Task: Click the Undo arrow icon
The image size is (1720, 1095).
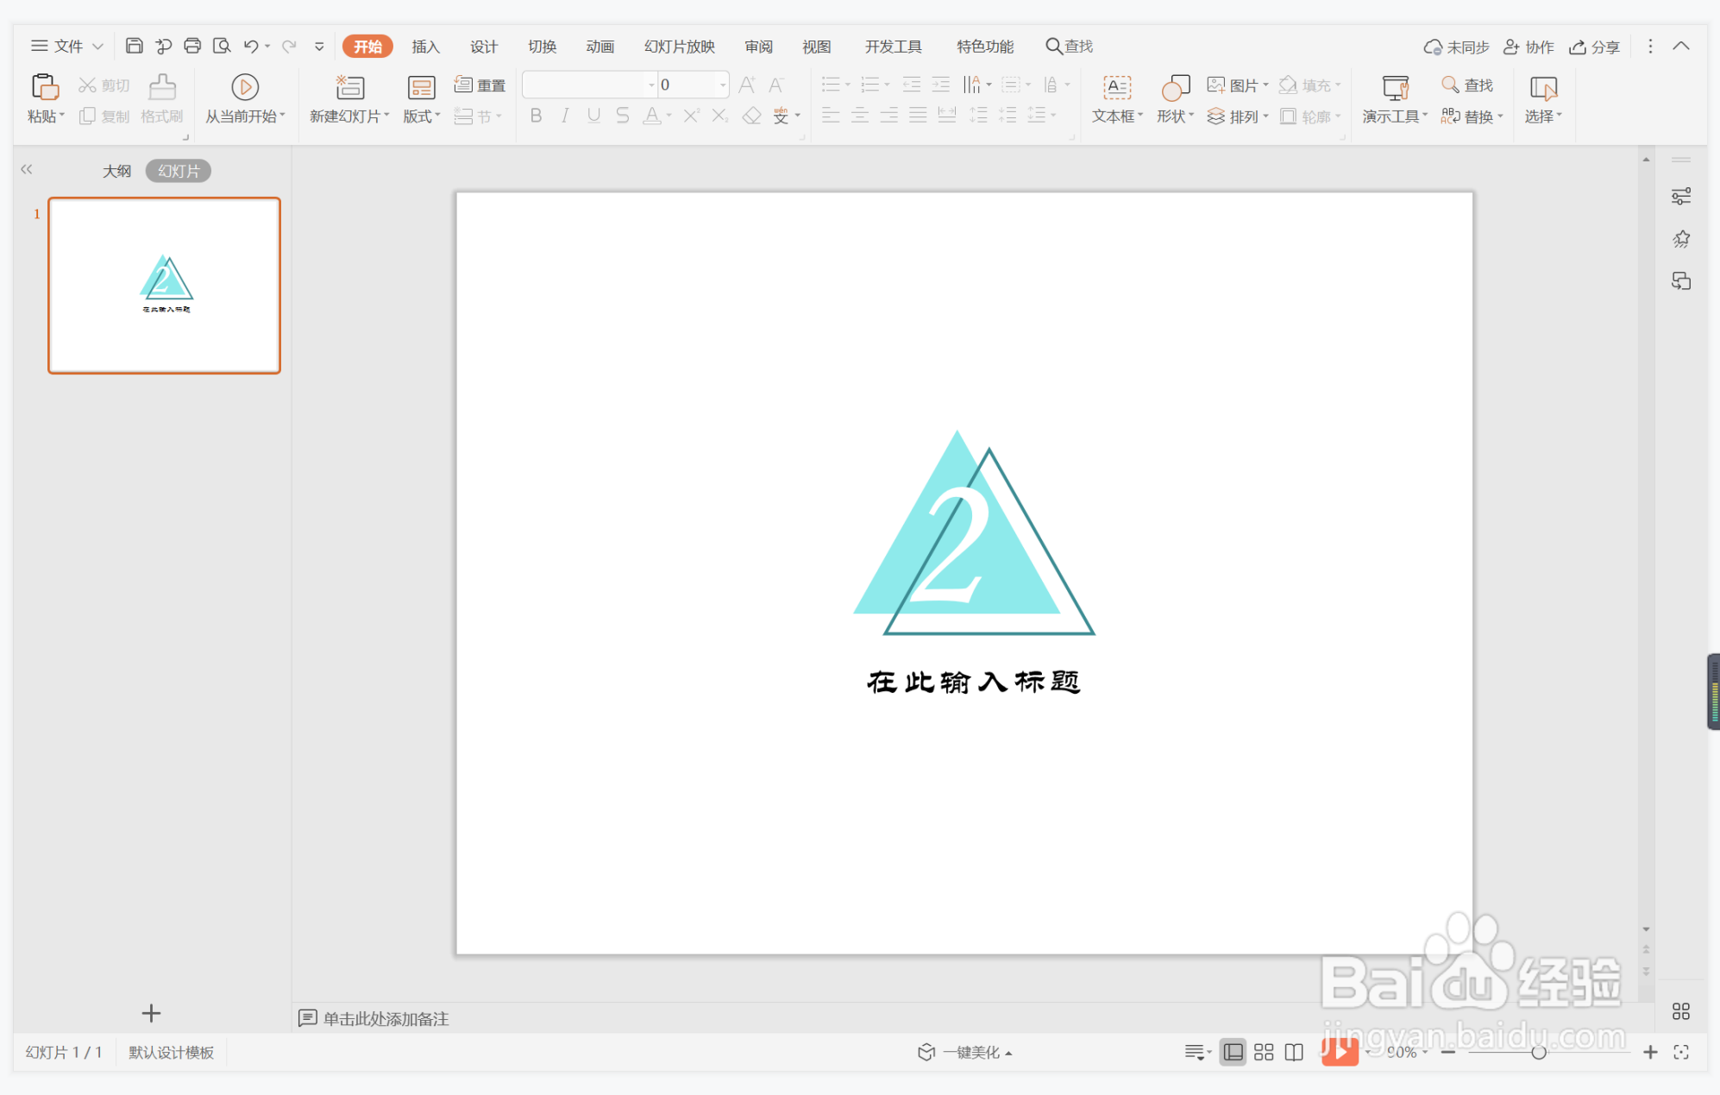Action: 250,46
